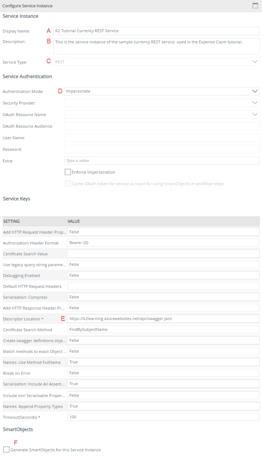The height and width of the screenshot is (456, 262).
Task: Click the Descriptor Location value containing swagger.json
Action: point(162,319)
